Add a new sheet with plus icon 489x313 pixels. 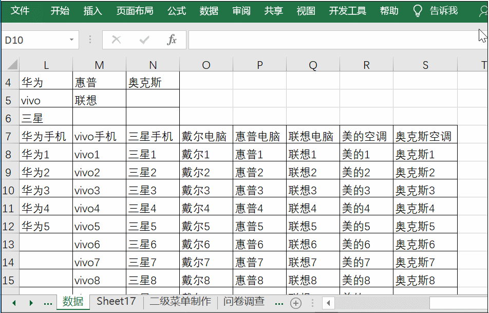click(296, 303)
